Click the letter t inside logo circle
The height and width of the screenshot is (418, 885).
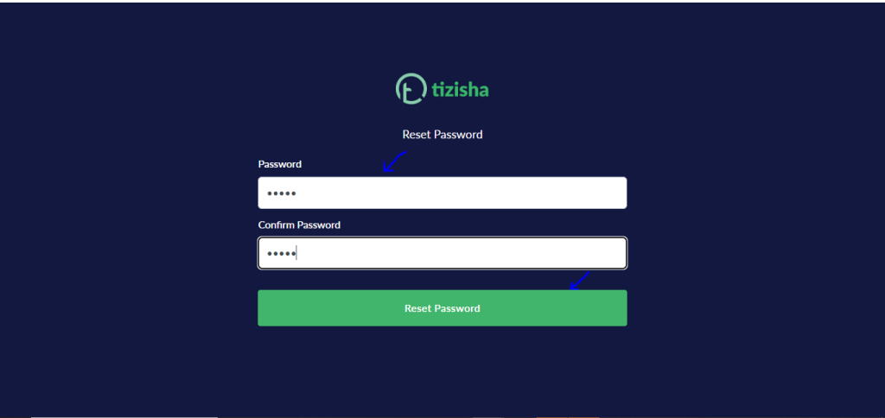point(412,91)
